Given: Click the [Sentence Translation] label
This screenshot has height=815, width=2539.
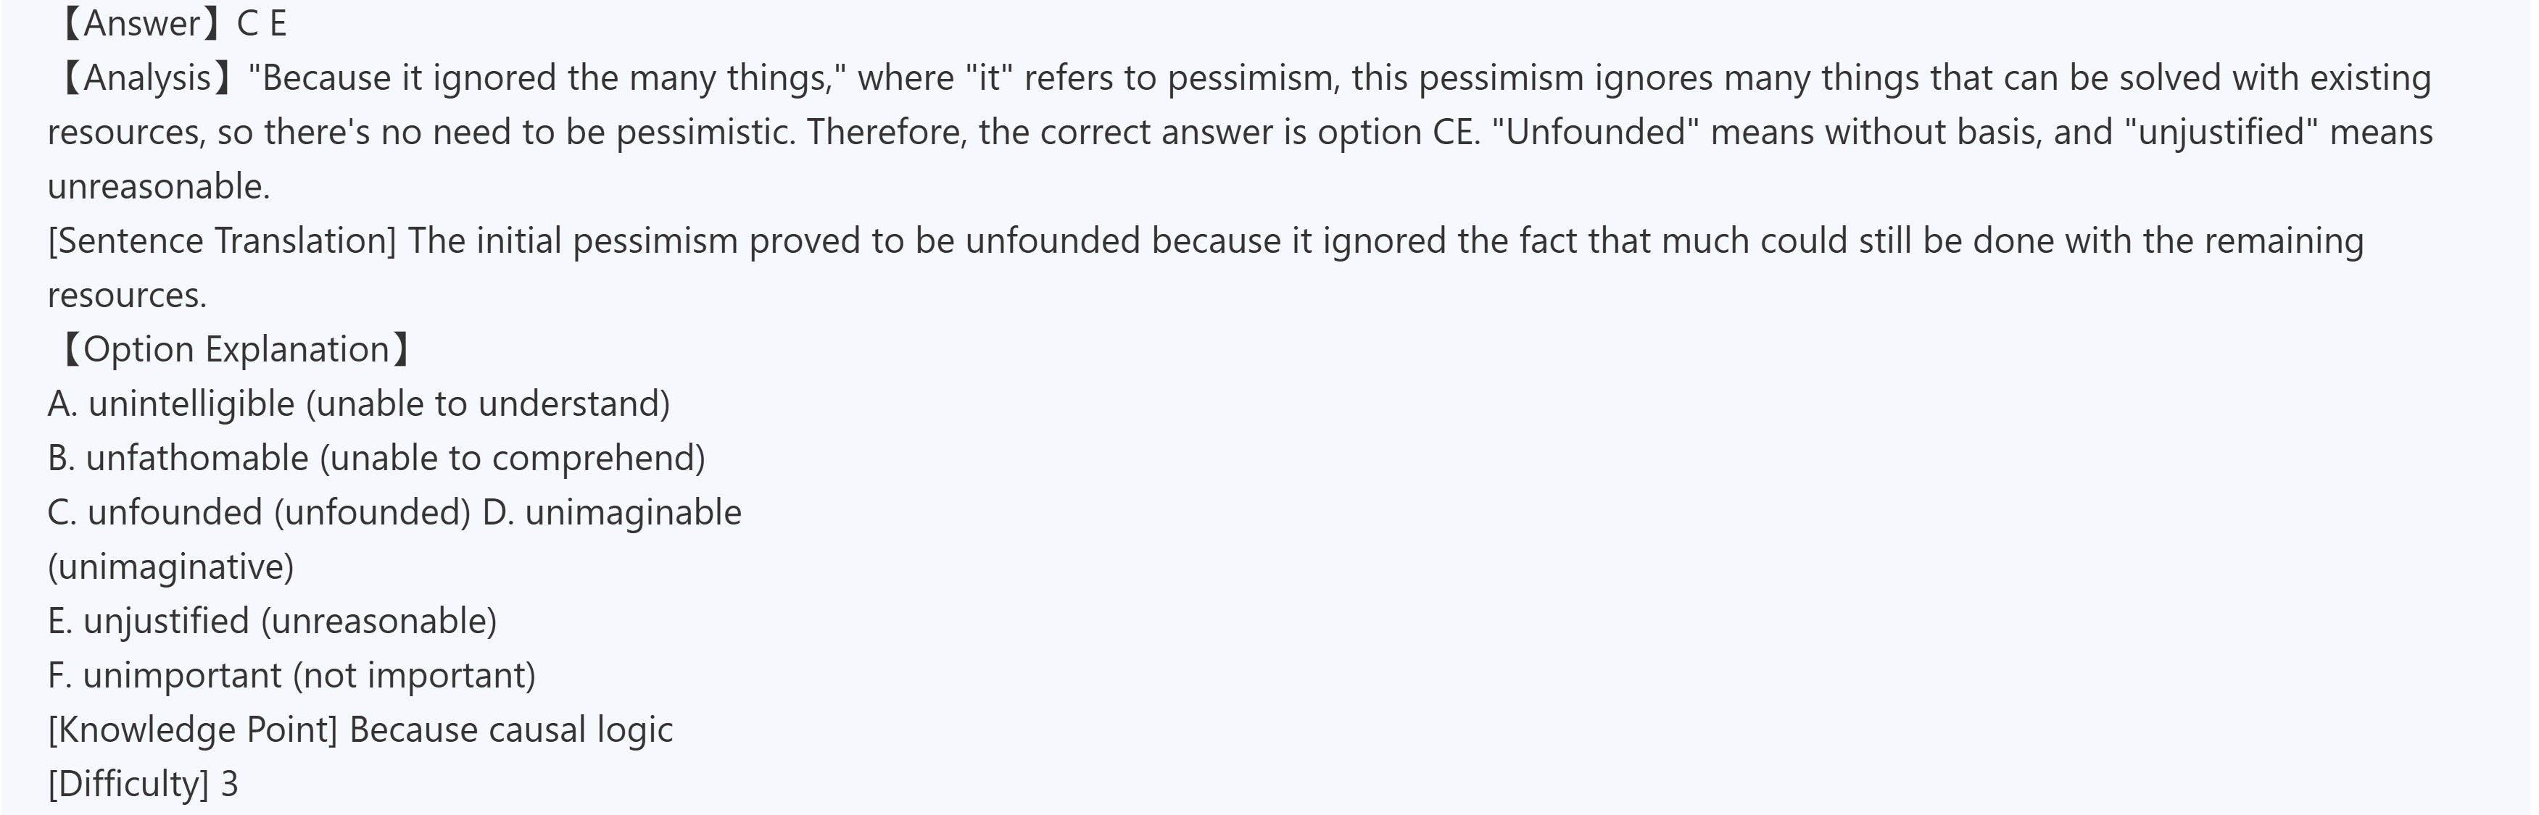Looking at the screenshot, I should (221, 241).
